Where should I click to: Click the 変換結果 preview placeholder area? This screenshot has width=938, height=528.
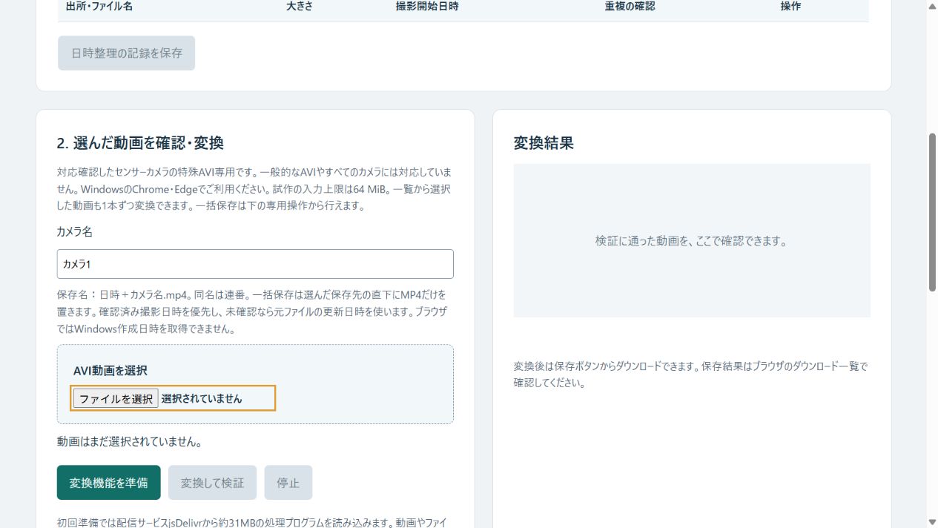(x=692, y=241)
